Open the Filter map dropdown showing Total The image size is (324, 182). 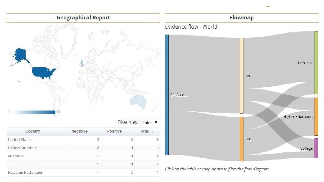pyautogui.click(x=149, y=122)
